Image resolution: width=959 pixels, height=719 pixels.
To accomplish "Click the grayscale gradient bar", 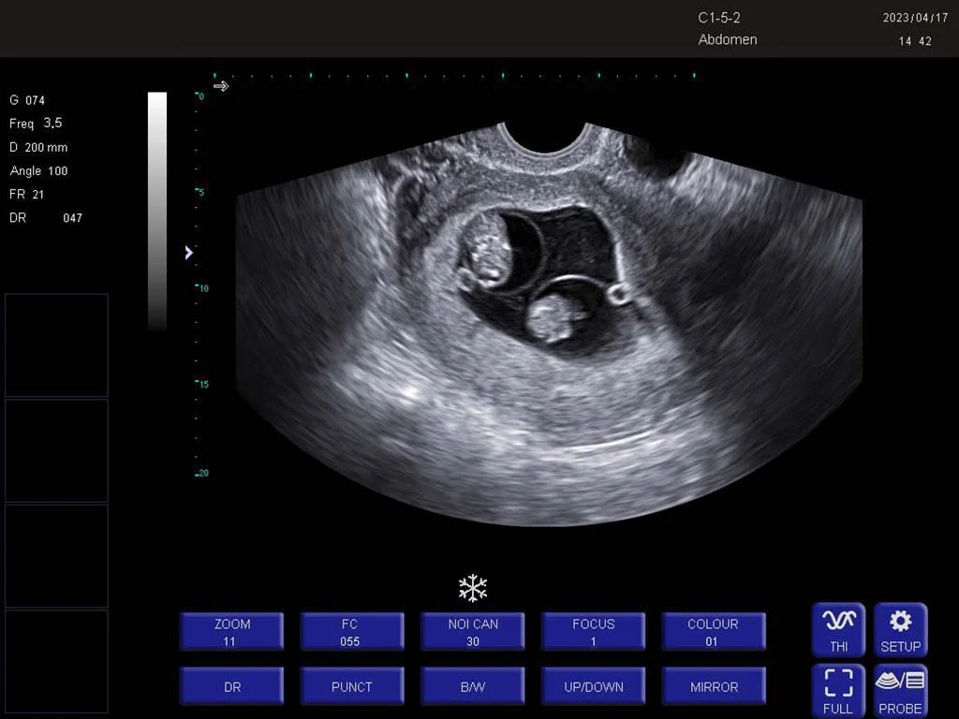I will (157, 211).
